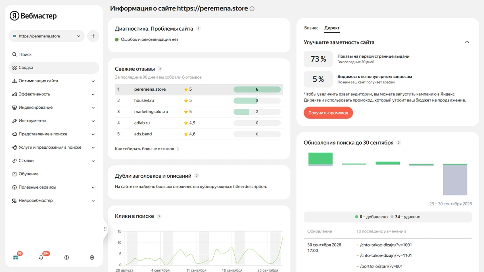Switch to the Бизнес tab
Screen dimensions: 484x272
pos(311,28)
